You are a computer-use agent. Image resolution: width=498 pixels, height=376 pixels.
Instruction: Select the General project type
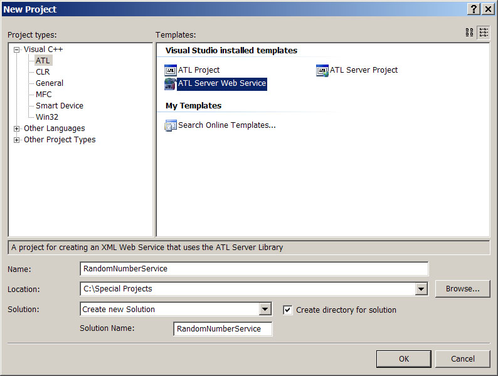pos(50,83)
